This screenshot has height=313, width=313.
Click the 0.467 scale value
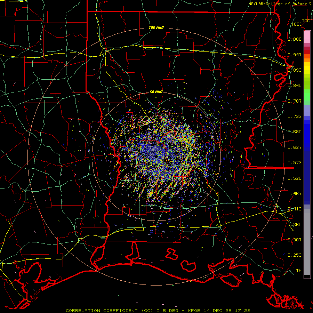click(295, 194)
